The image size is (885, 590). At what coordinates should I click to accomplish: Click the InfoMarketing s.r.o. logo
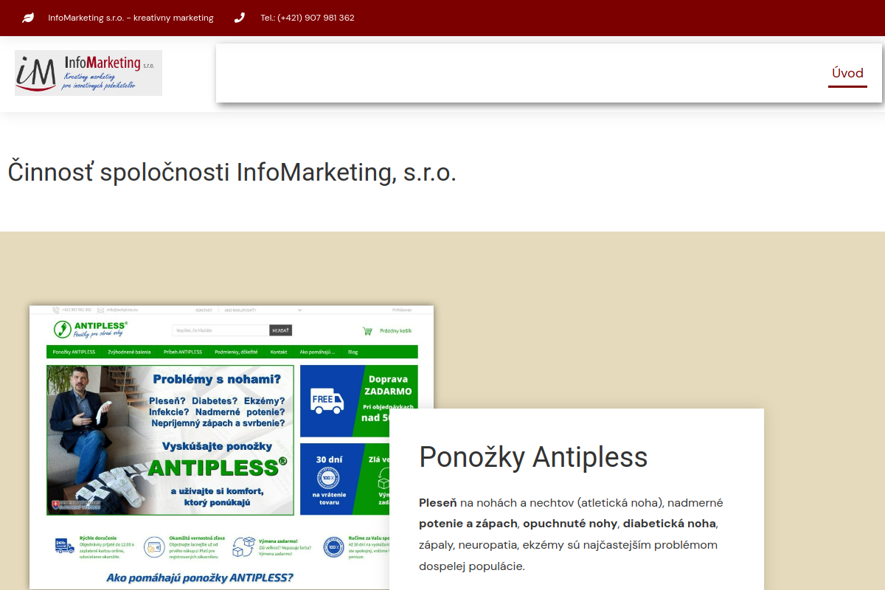coord(88,73)
